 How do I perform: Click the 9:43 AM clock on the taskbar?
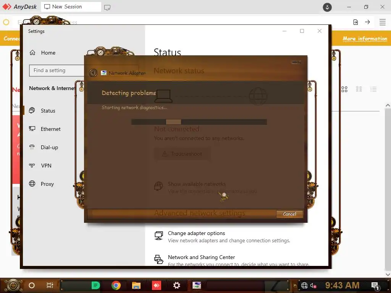point(342,285)
